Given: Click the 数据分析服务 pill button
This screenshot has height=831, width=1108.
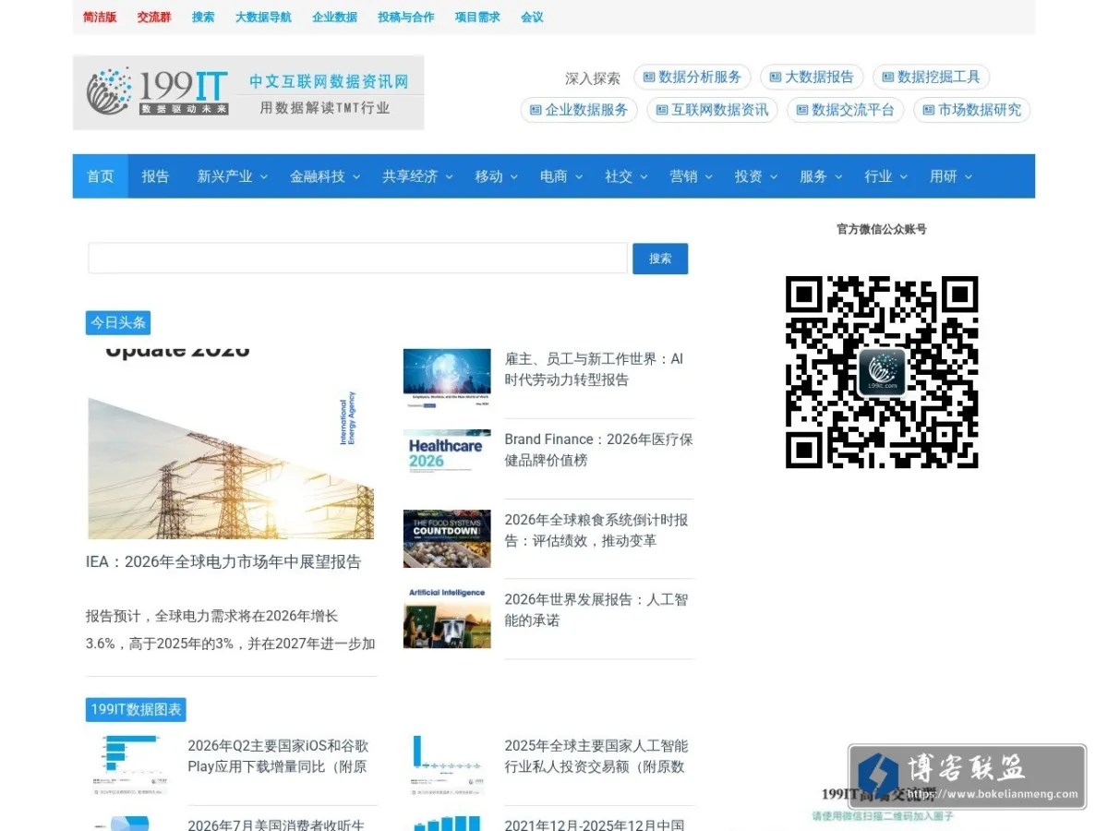Looking at the screenshot, I should [692, 77].
